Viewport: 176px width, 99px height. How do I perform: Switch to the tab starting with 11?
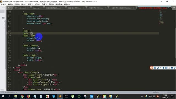coord(121,8)
